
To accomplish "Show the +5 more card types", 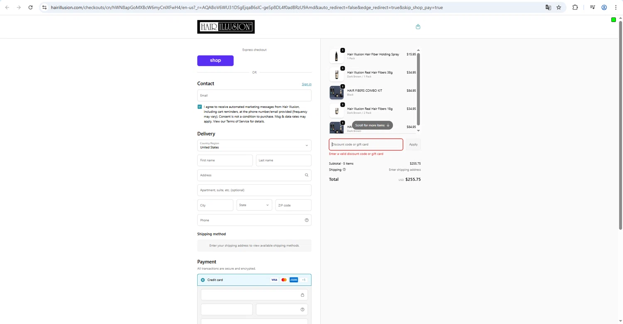I will click(x=304, y=280).
